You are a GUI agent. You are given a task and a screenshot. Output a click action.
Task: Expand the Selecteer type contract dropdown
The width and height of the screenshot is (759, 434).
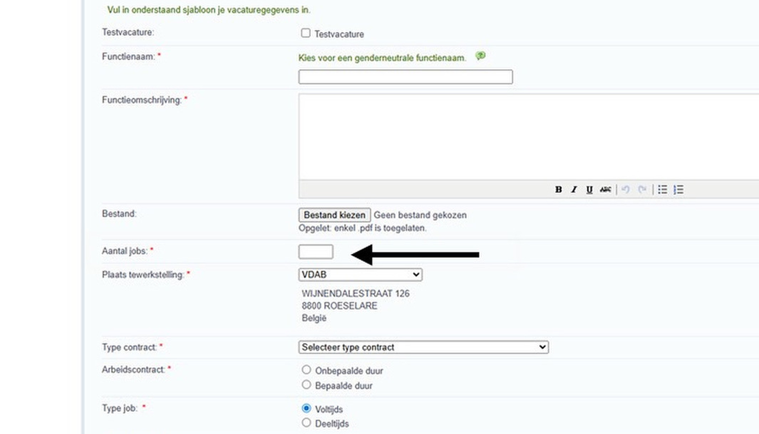click(423, 347)
